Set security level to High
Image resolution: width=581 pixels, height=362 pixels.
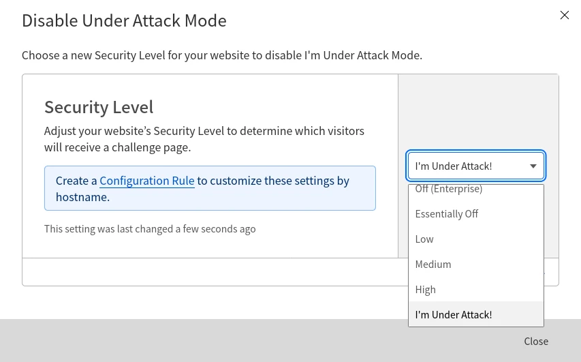426,290
